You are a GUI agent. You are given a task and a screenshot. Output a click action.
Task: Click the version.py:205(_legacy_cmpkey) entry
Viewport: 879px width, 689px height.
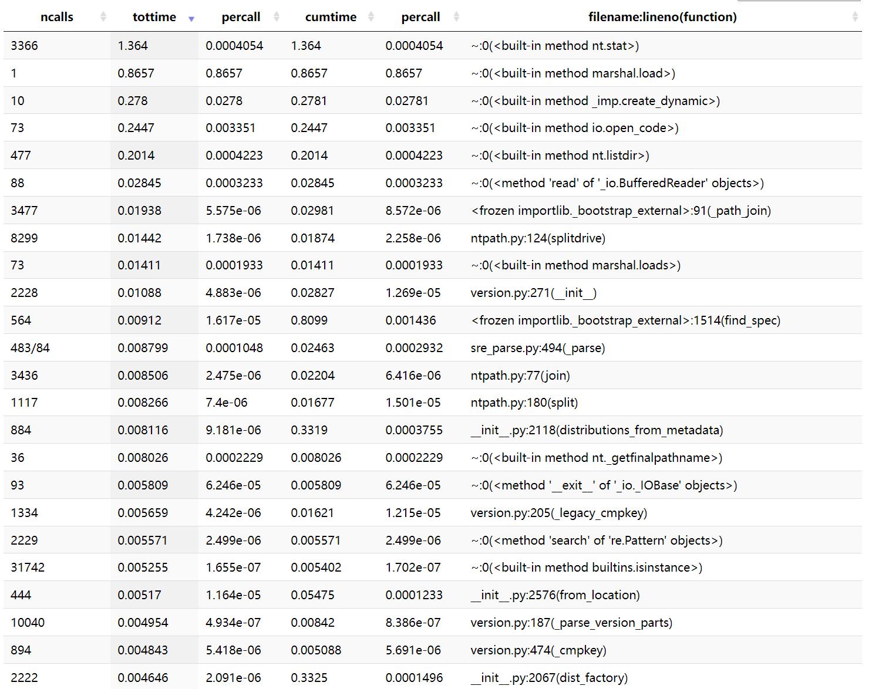pos(558,513)
